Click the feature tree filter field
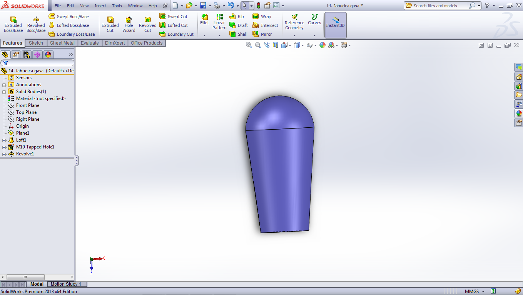 pyautogui.click(x=38, y=63)
